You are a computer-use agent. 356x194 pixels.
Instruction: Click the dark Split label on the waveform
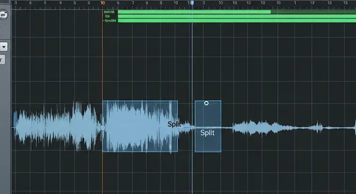tap(175, 124)
